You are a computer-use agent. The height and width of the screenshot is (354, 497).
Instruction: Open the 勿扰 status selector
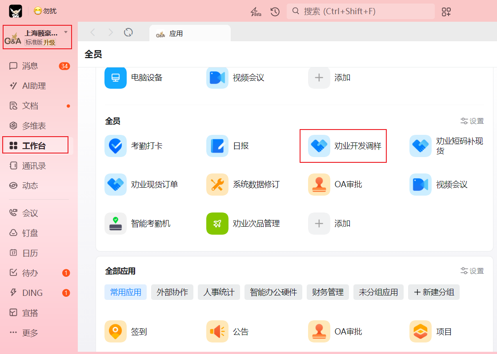[45, 11]
